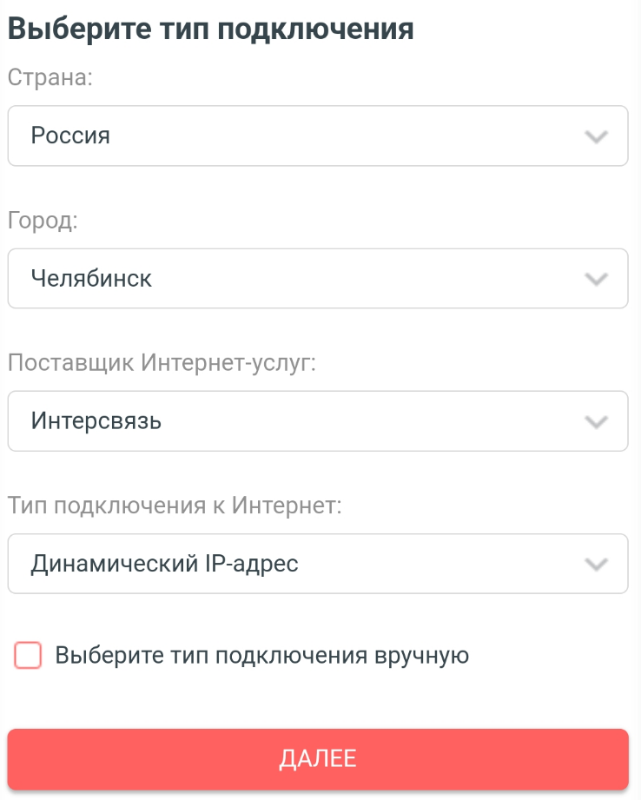Enable manual connection type checkbox
The width and height of the screenshot is (641, 800).
(x=28, y=655)
